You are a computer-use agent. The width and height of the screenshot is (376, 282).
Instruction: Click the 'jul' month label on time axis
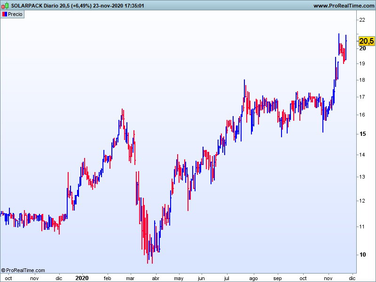pyautogui.click(x=227, y=278)
